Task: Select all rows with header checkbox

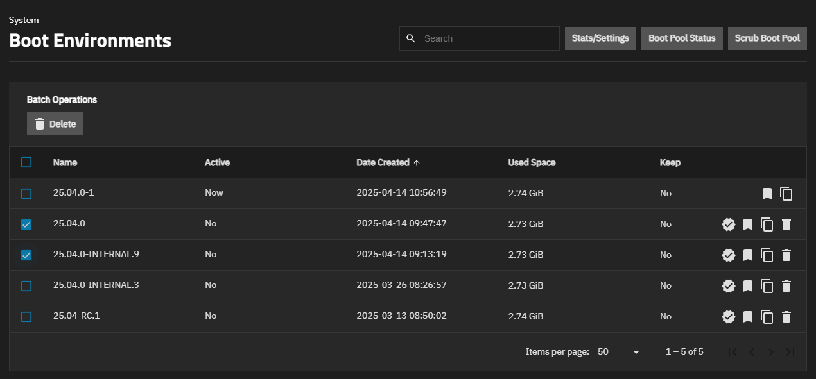Action: pyautogui.click(x=26, y=163)
